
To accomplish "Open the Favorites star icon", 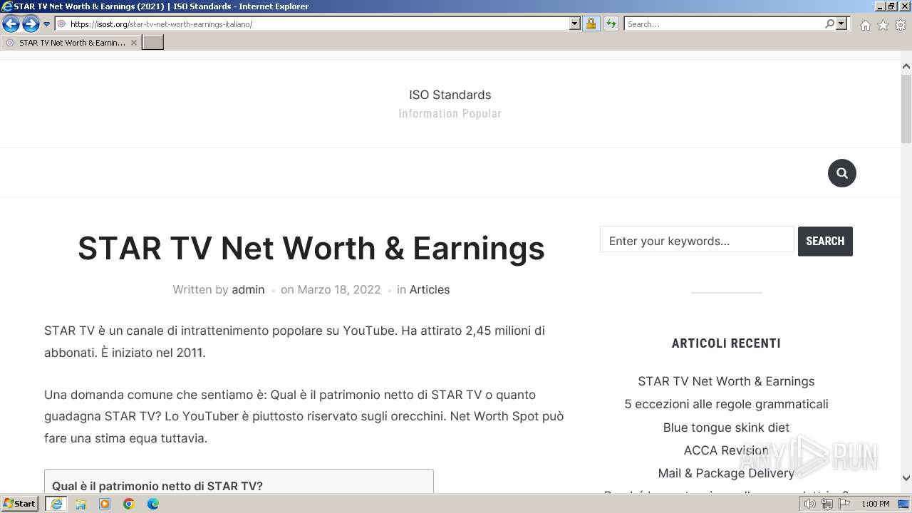I will 883,25.
